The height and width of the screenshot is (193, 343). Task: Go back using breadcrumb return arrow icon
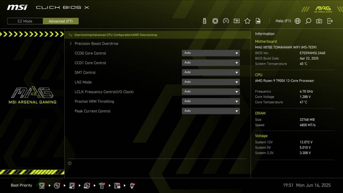pyautogui.click(x=70, y=35)
